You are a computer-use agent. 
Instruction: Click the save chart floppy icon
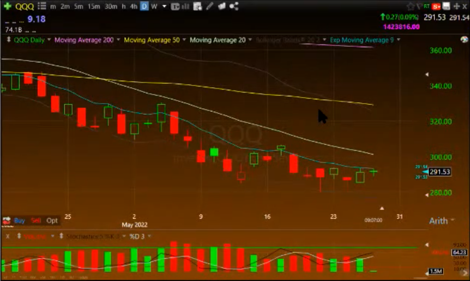(446, 6)
